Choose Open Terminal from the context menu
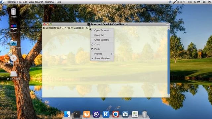Viewport: 212px width, 119px height. click(x=102, y=30)
